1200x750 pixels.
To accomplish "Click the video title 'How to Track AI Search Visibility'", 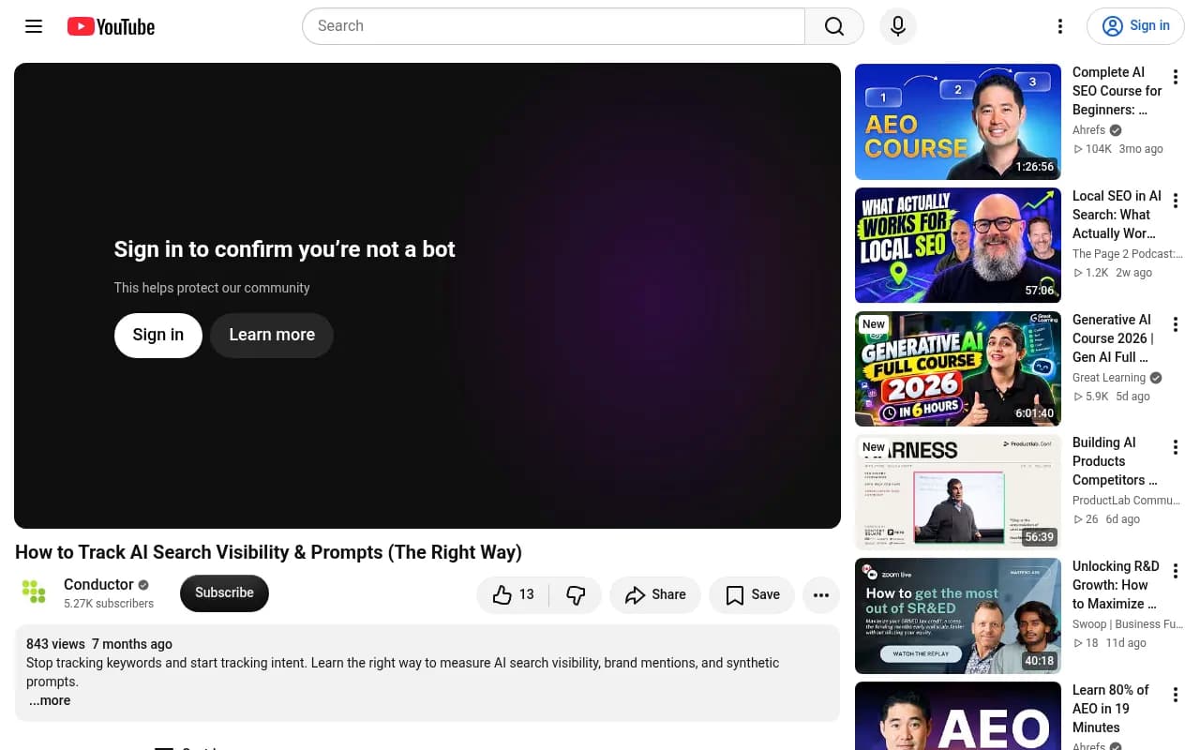I will click(x=268, y=552).
